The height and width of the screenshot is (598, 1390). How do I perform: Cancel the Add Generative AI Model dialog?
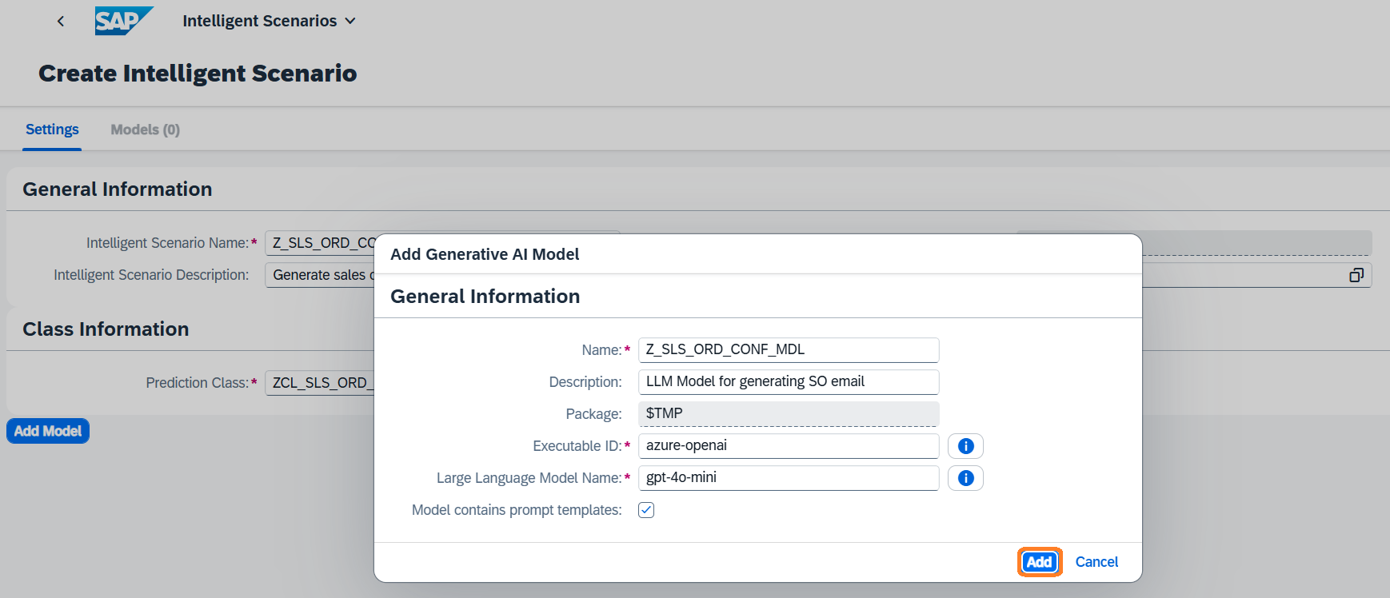click(1096, 562)
